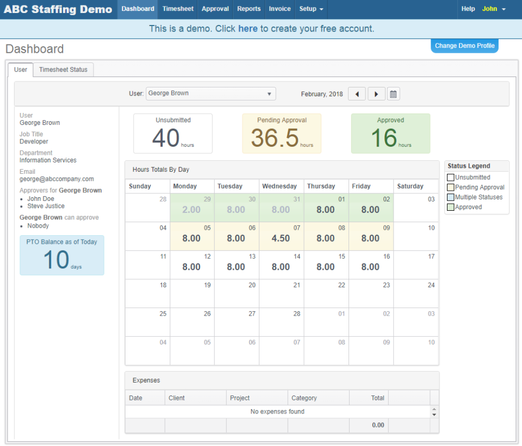Go to the Approval section
522x446 pixels.
[x=215, y=9]
